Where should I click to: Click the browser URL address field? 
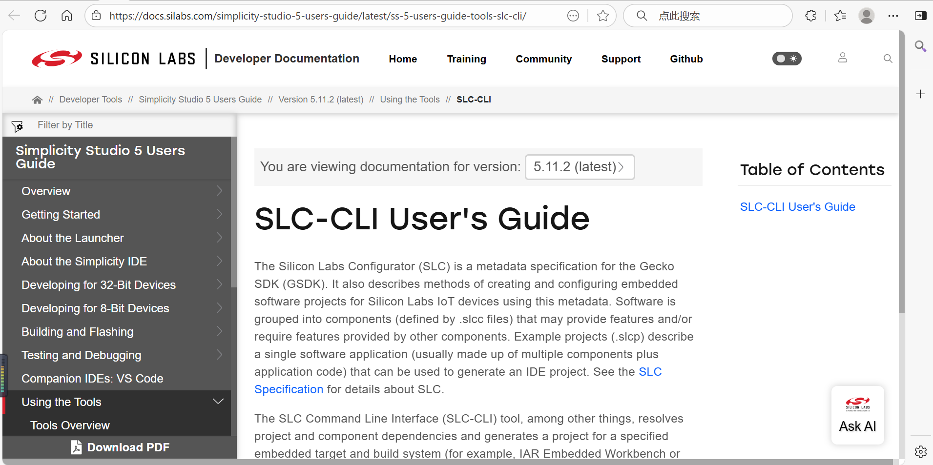(x=318, y=16)
